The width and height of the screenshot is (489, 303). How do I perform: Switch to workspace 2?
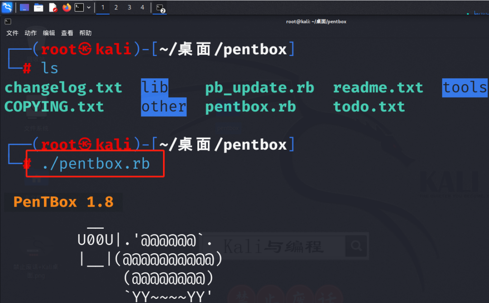click(x=116, y=8)
